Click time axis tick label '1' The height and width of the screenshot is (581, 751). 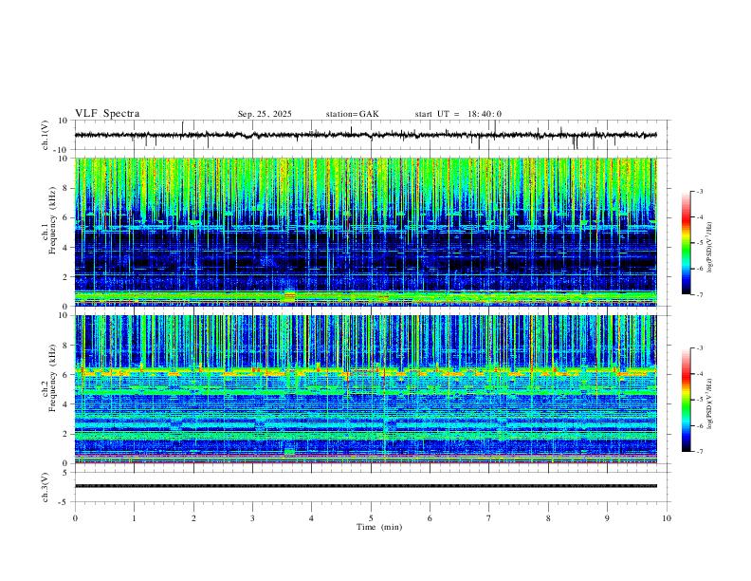pyautogui.click(x=134, y=518)
